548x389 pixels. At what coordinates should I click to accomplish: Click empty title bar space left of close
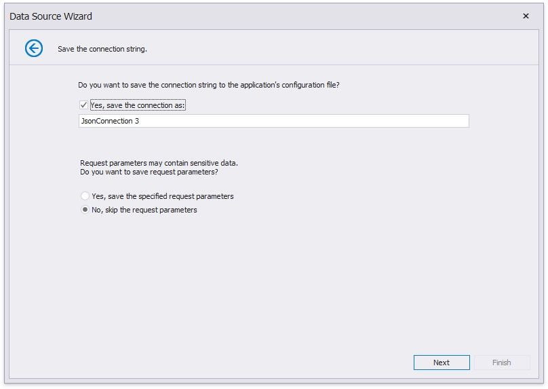(305, 16)
